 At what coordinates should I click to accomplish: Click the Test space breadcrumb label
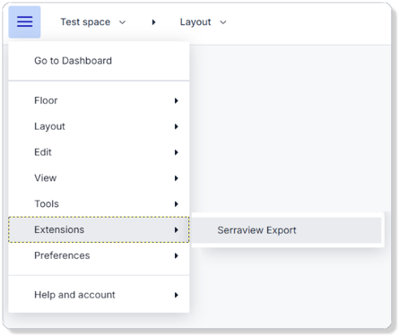(x=85, y=22)
